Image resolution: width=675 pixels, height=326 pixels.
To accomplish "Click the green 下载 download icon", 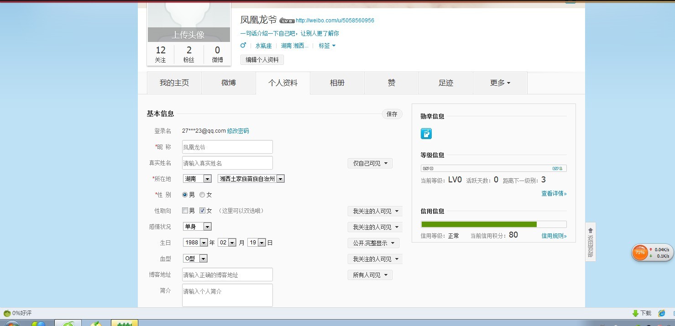I will pos(635,313).
